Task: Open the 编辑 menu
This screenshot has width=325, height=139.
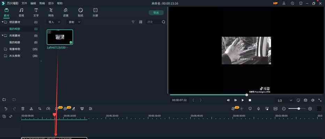Action: (33, 3)
